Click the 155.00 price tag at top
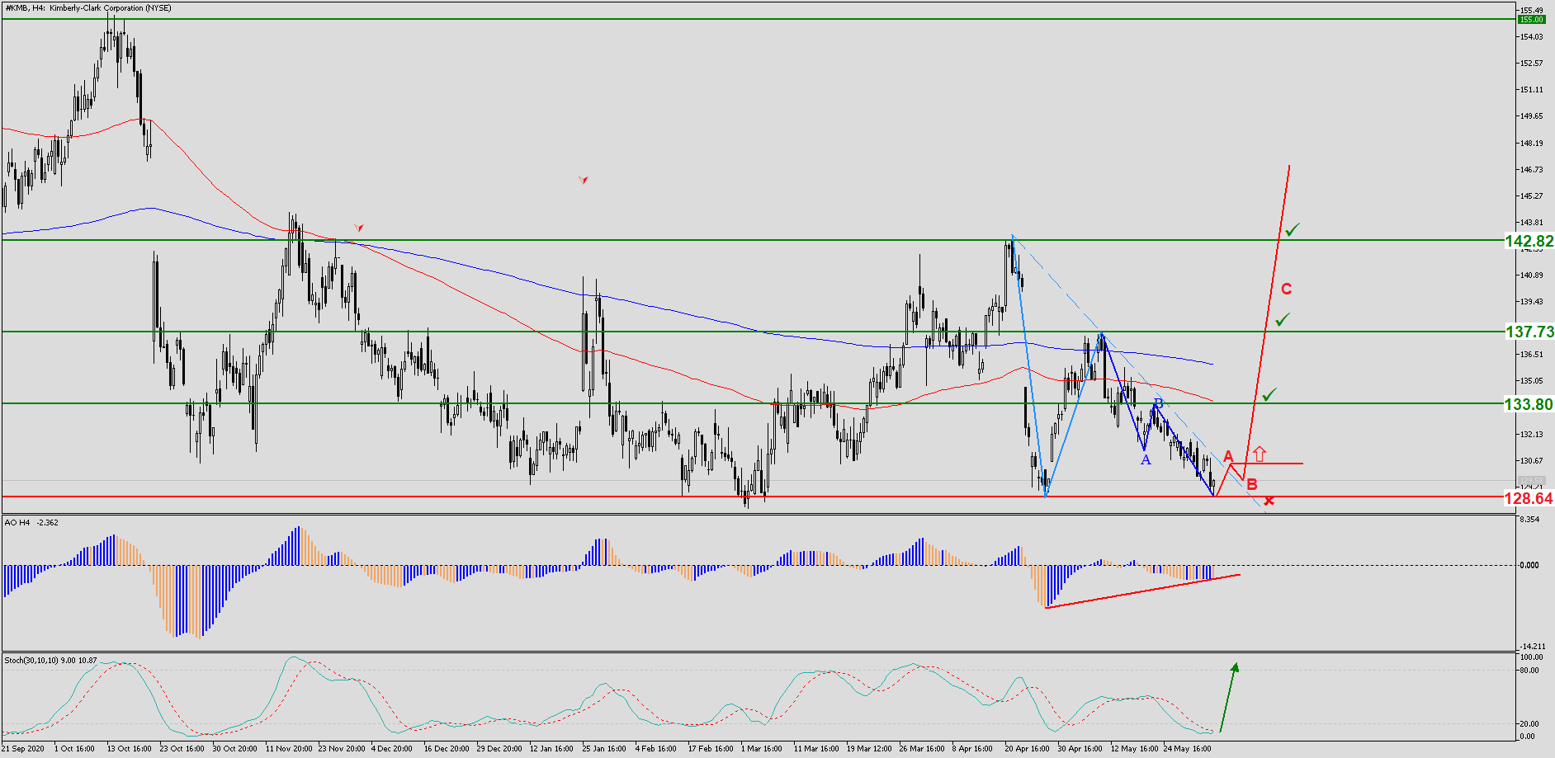 (1531, 19)
